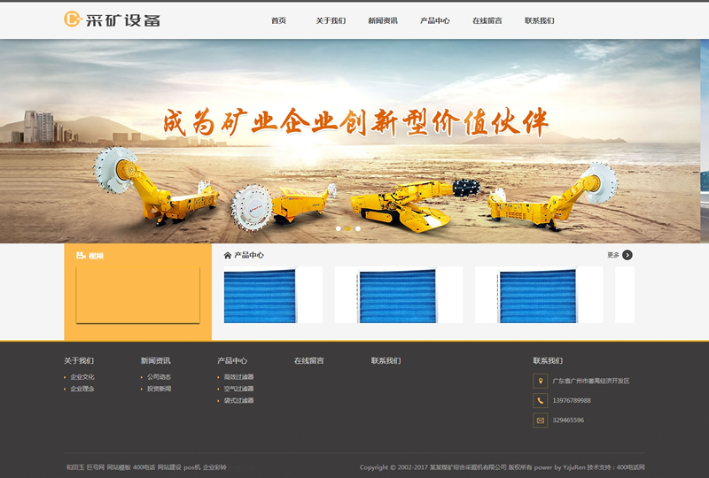Open 新闻资讯 in the top navigation bar
Image resolution: width=709 pixels, height=478 pixels.
point(383,20)
